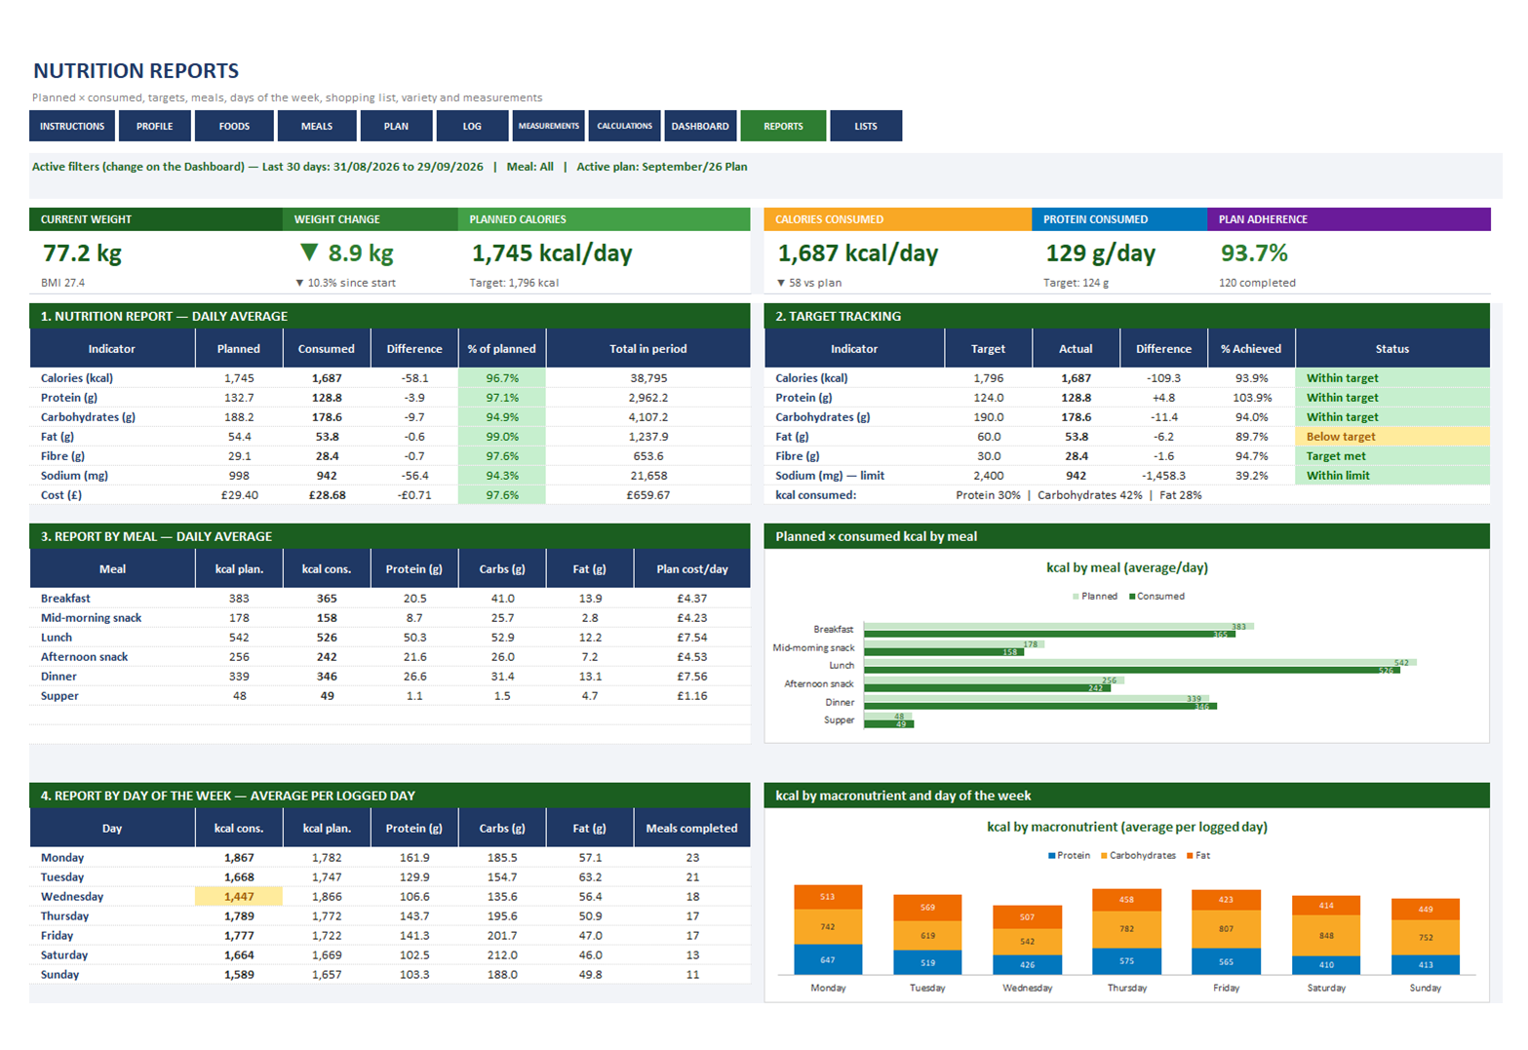The image size is (1528, 1050).
Task: Select the highlighted Wednesday kcal cell 1,447
Action: (x=239, y=897)
